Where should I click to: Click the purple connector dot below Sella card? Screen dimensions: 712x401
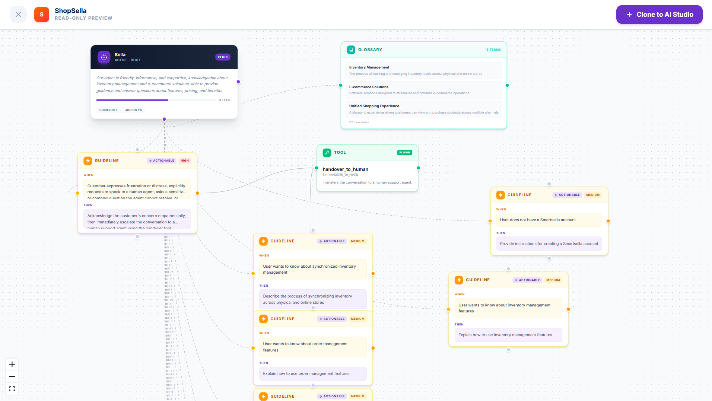tap(164, 119)
